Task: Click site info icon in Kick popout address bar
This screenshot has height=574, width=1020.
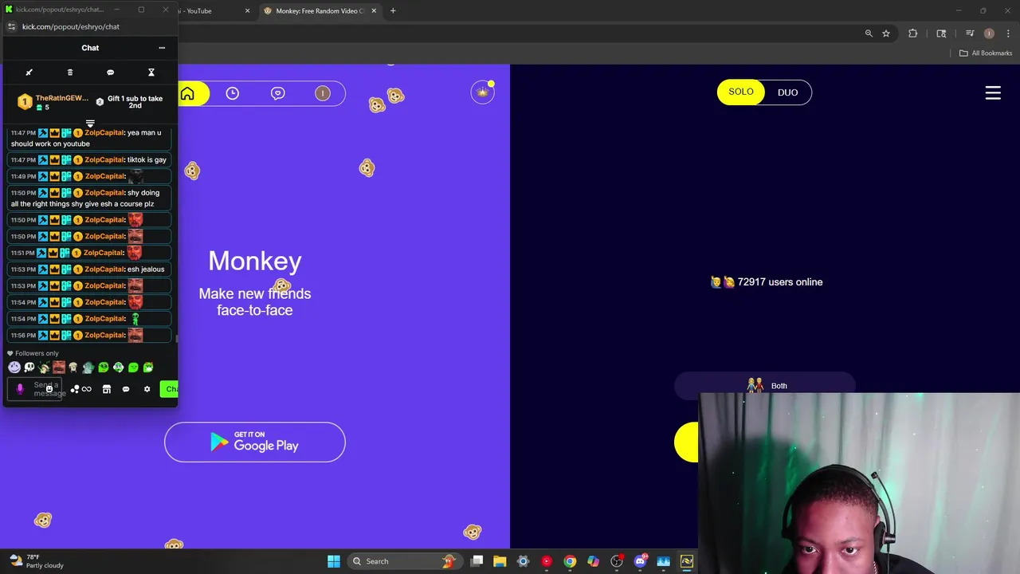Action: pos(11,26)
